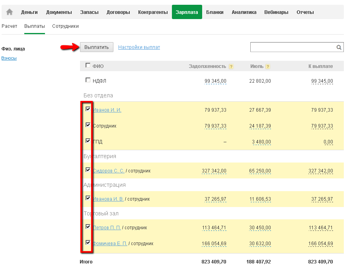The width and height of the screenshot is (349, 271).
Task: Click the home icon in navigation bar
Action: coord(10,12)
